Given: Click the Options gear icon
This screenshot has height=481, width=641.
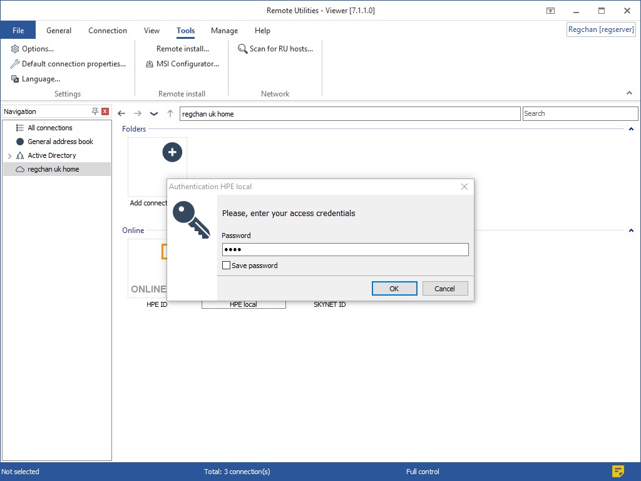Looking at the screenshot, I should tap(15, 49).
